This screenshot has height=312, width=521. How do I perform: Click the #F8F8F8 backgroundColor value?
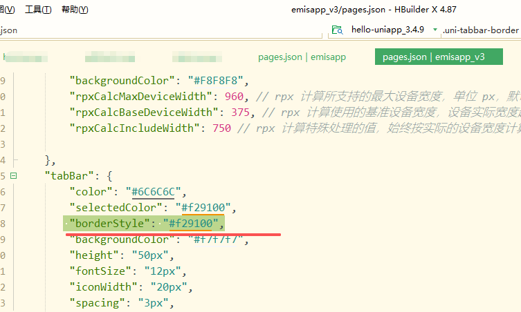point(208,80)
